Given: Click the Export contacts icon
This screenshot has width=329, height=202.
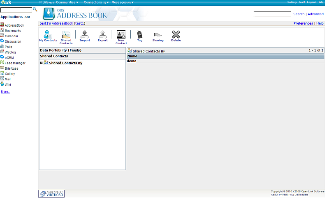Looking at the screenshot, I should pyautogui.click(x=102, y=35).
